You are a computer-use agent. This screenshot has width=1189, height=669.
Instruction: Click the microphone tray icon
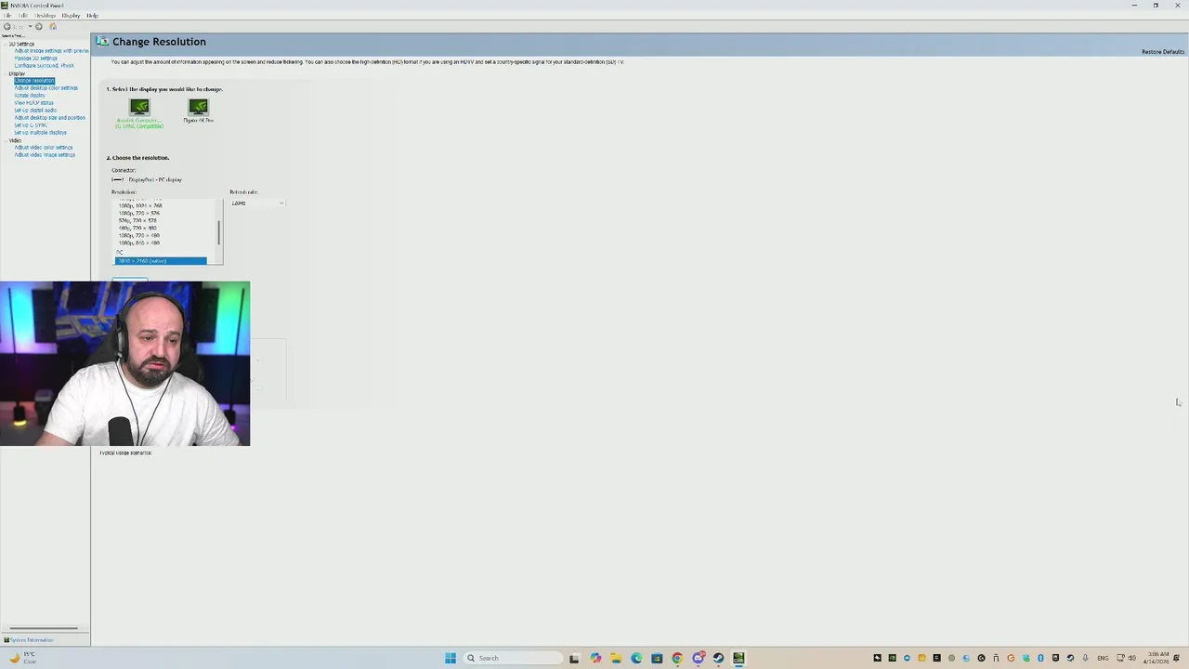pyautogui.click(x=1085, y=658)
